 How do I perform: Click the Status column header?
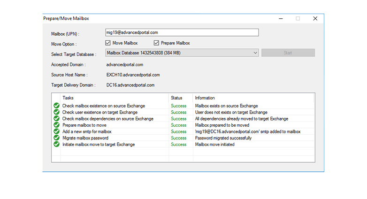(x=176, y=98)
